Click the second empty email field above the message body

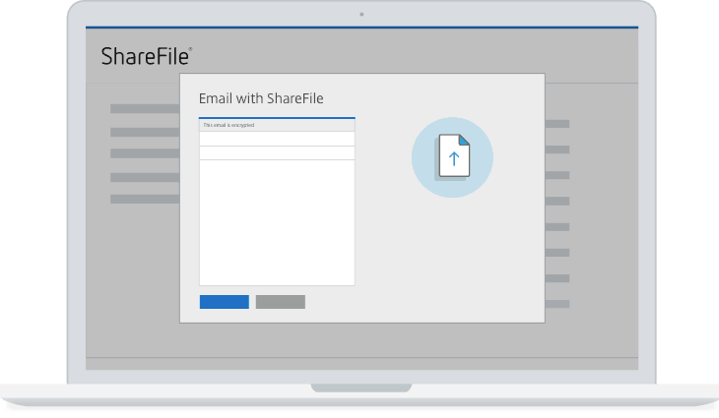[277, 152]
